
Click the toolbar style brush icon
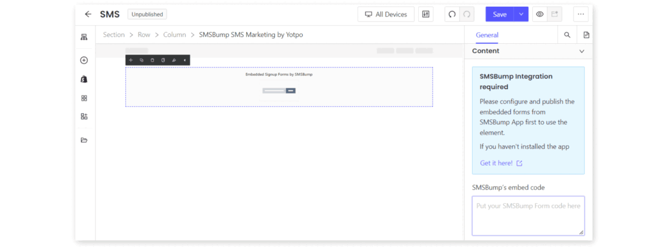tap(173, 61)
